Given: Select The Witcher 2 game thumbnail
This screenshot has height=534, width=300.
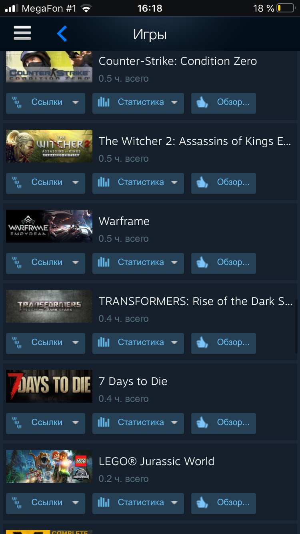Looking at the screenshot, I should [49, 146].
